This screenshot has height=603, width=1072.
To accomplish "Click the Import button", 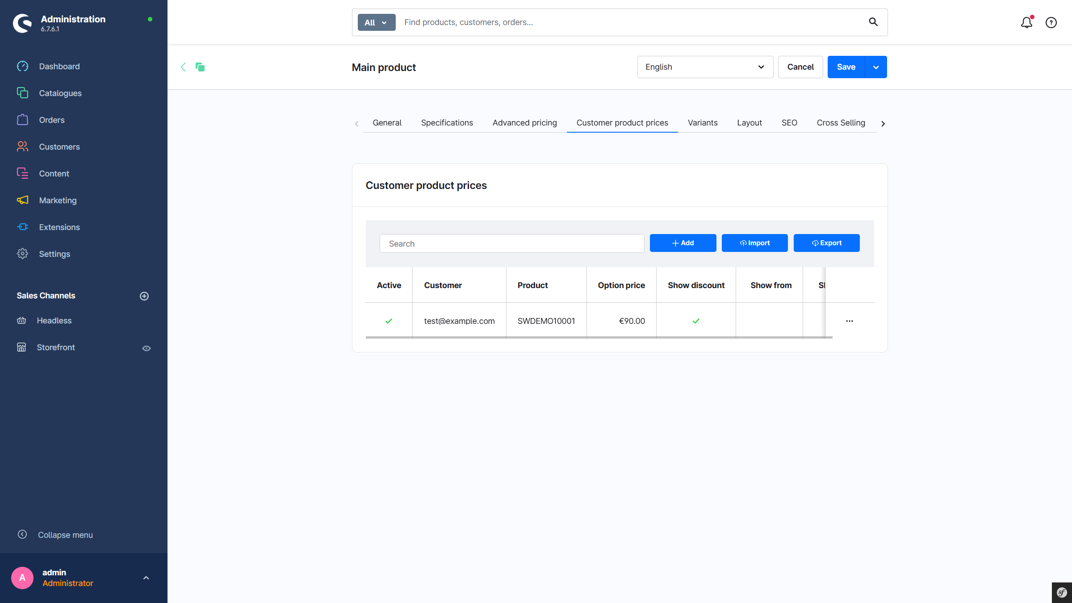I will point(754,243).
